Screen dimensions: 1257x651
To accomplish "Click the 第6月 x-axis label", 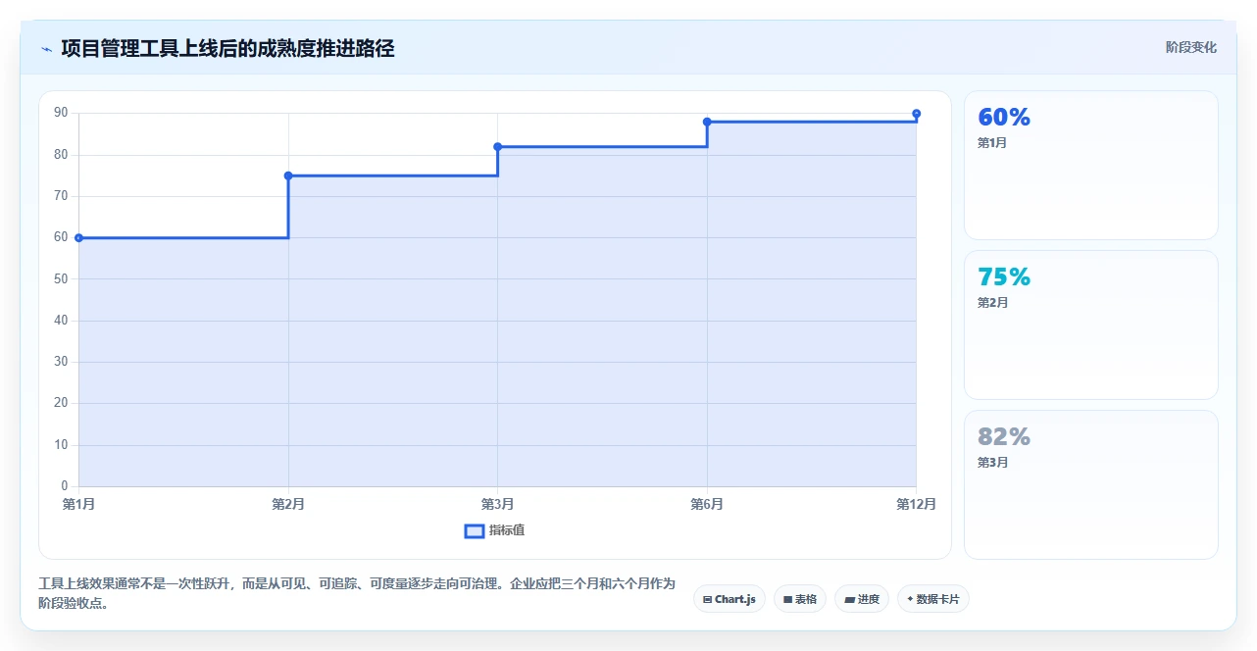I will [x=707, y=504].
